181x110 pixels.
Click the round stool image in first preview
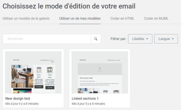(39, 70)
